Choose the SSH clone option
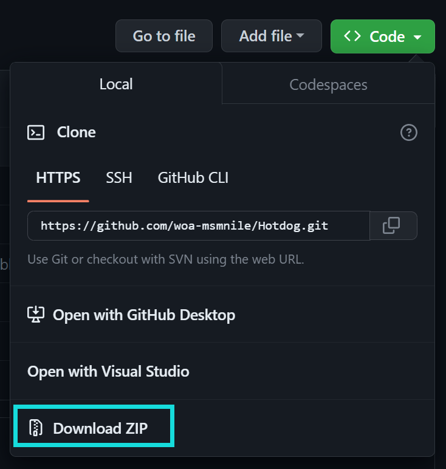This screenshot has height=469, width=446. tap(119, 177)
